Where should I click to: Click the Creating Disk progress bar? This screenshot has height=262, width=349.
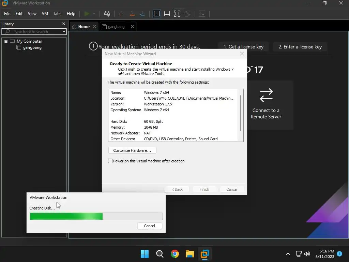point(96,216)
